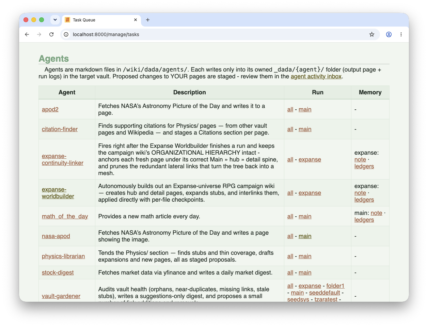
Task: Click the math_of_the_day description text
Action: [x=149, y=216]
